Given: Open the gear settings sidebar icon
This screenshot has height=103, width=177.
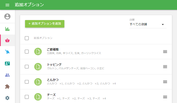Looking at the screenshot, I should tap(7, 98).
